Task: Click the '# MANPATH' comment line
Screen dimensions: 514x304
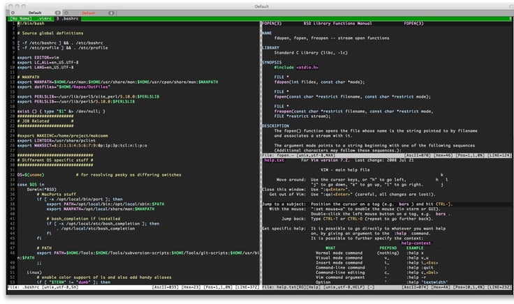Action: [x=28, y=77]
